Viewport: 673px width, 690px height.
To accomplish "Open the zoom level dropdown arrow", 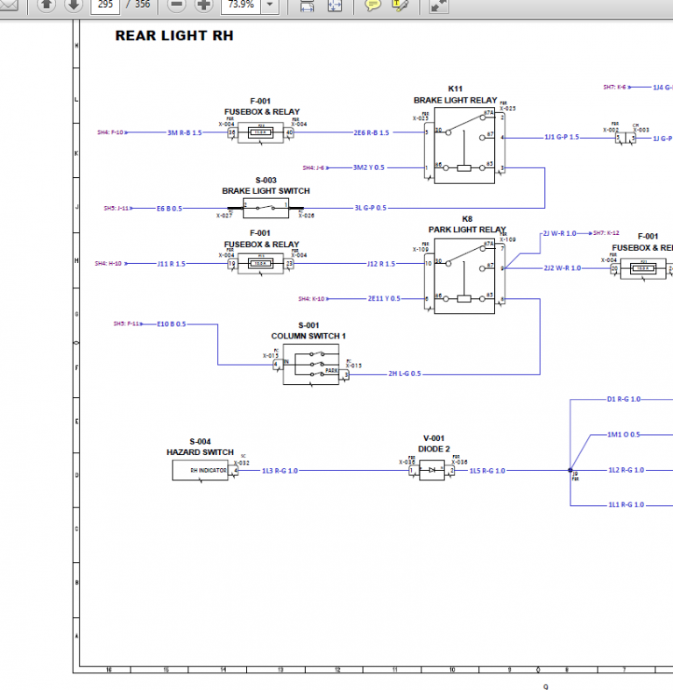I will tap(270, 5).
